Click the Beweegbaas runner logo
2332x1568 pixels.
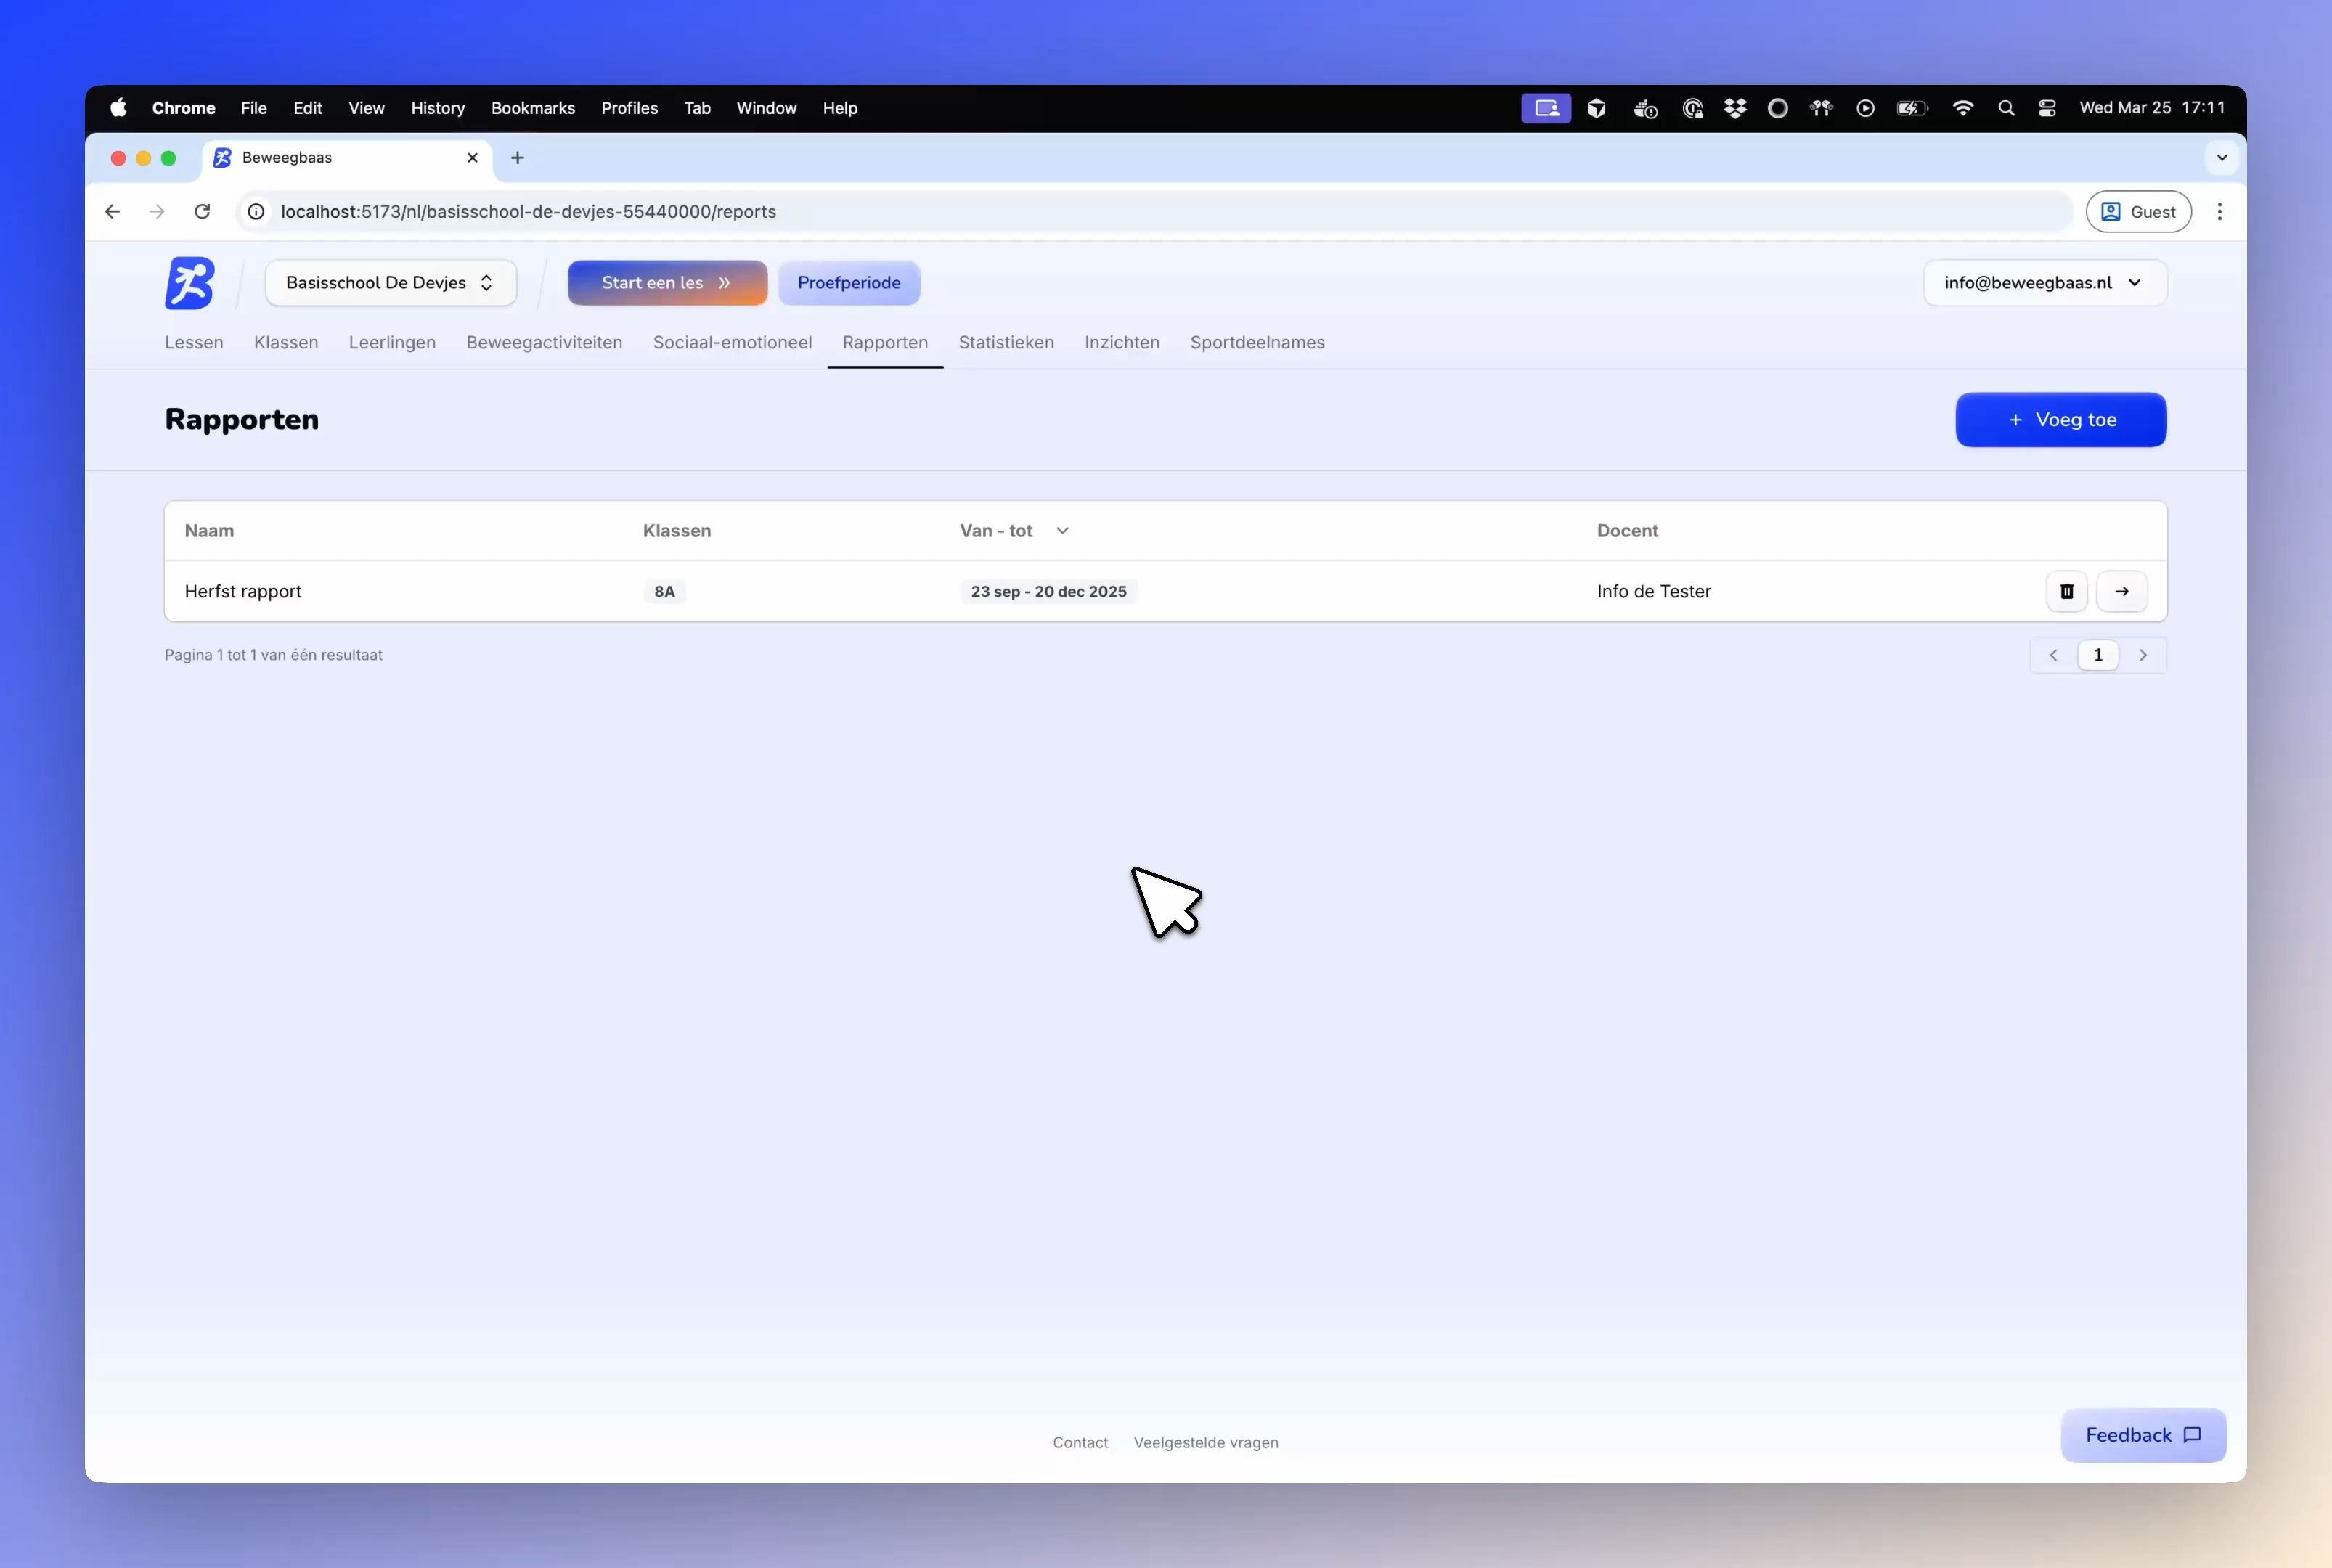point(189,283)
